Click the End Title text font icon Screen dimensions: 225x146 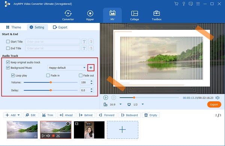pyautogui.click(x=84, y=48)
